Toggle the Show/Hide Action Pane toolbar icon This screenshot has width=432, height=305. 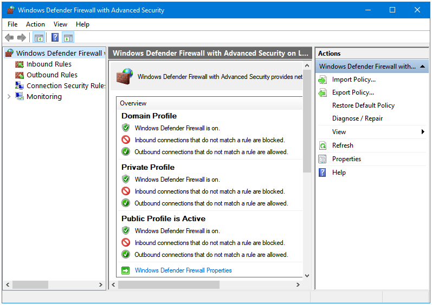[x=68, y=38]
